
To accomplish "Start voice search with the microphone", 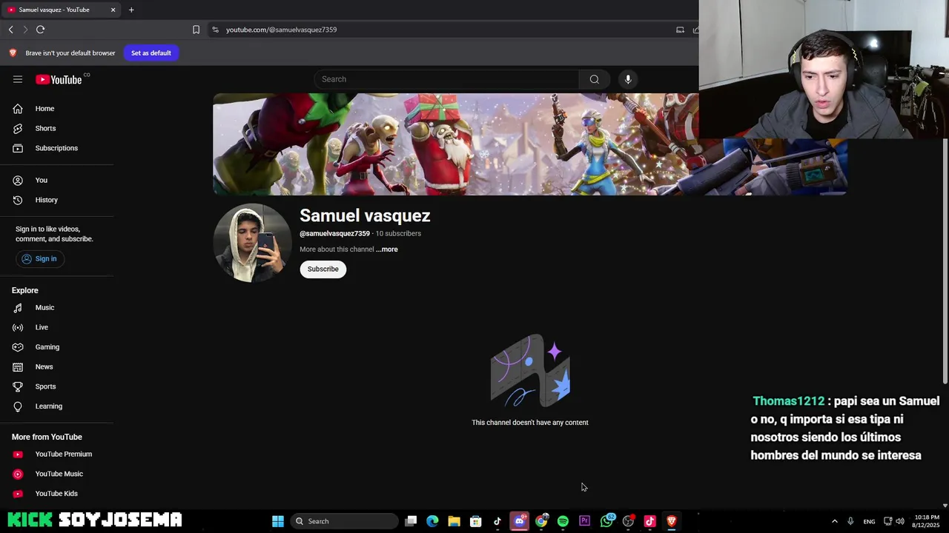I will pyautogui.click(x=628, y=79).
